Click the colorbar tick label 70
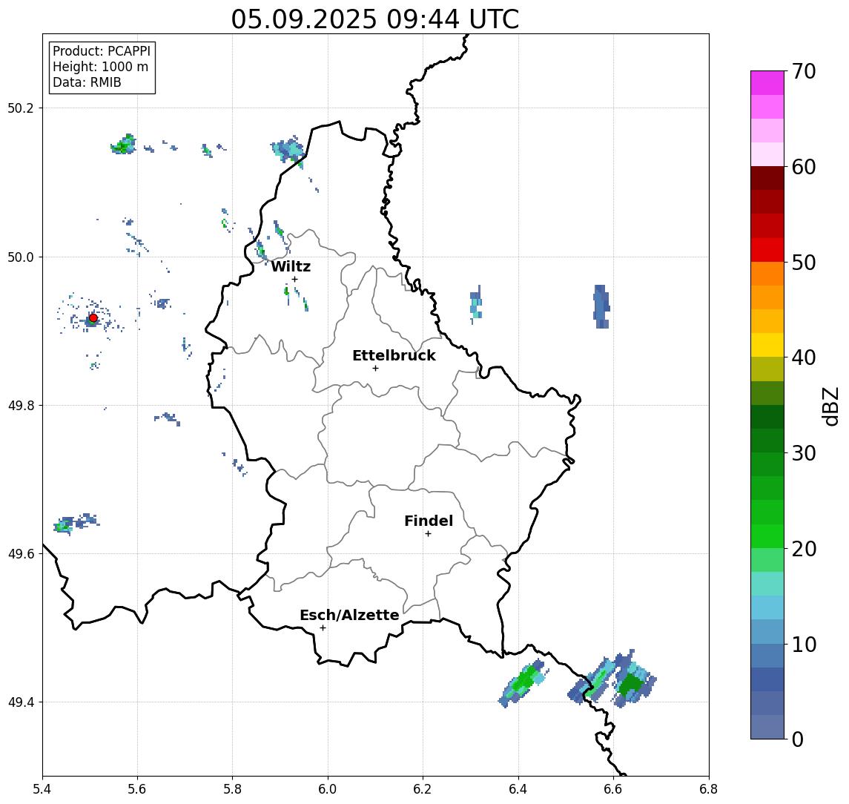This screenshot has width=849, height=804. point(804,71)
